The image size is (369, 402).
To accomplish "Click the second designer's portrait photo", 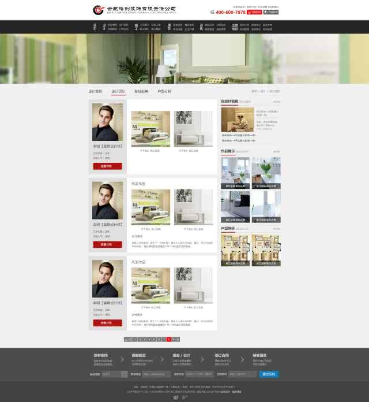I will [107, 200].
